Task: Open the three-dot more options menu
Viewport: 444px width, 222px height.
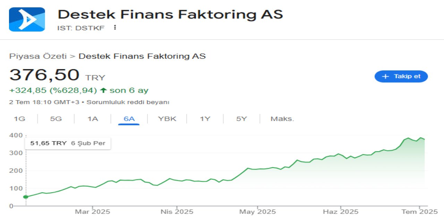Action: [x=115, y=27]
